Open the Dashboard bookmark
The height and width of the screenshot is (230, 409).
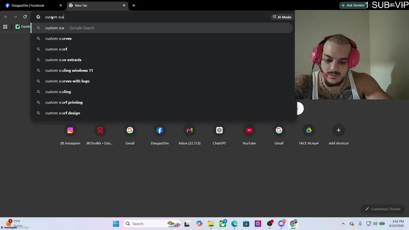pyautogui.click(x=23, y=27)
